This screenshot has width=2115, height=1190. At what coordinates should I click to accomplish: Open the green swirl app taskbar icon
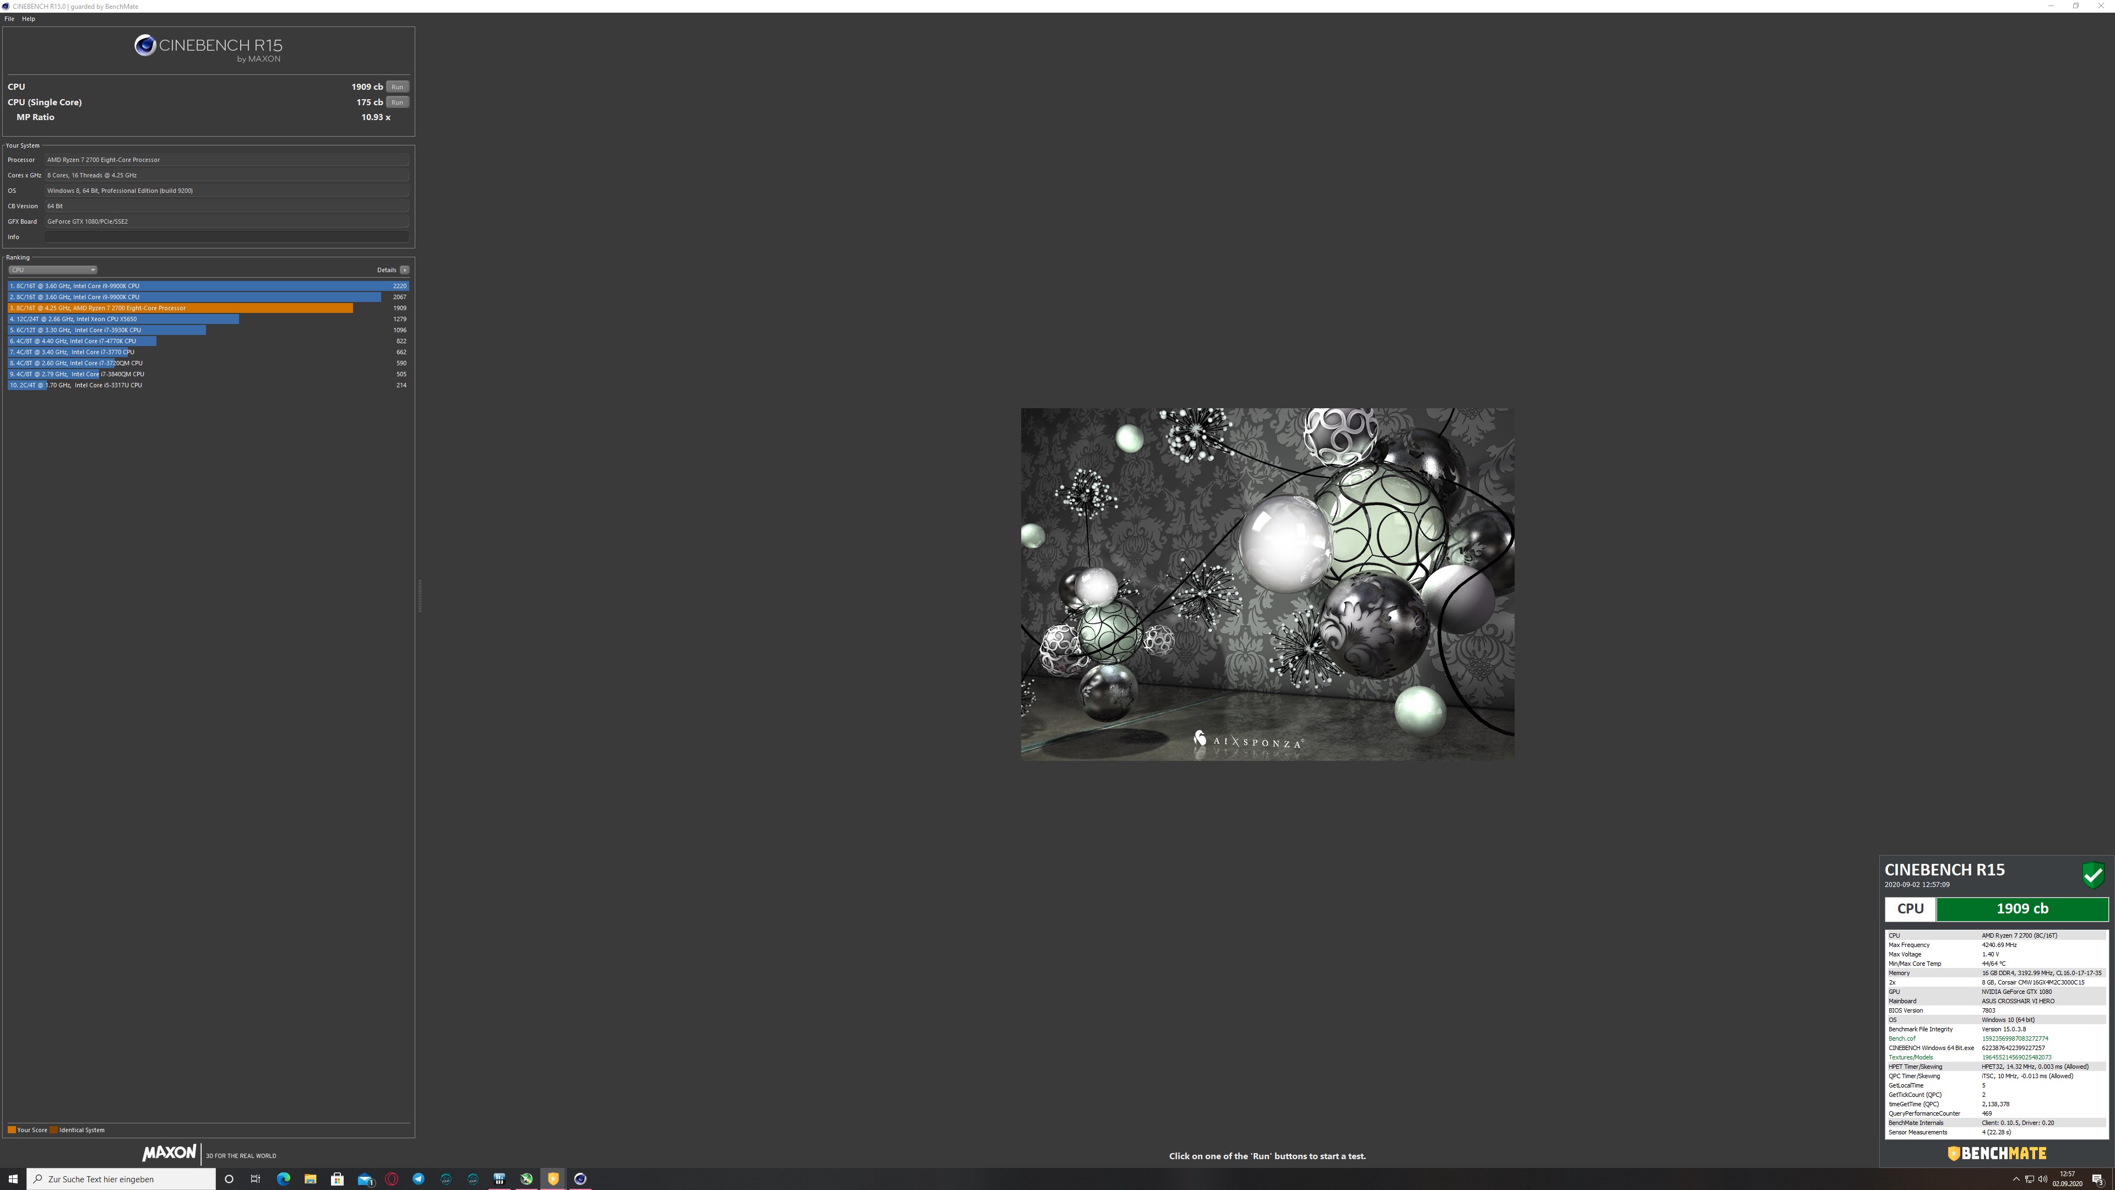pyautogui.click(x=527, y=1180)
